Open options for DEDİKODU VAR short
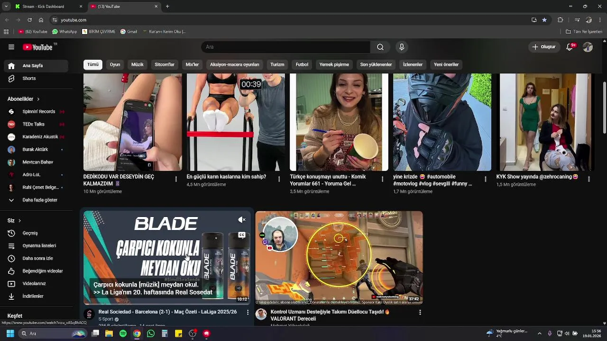607x341 pixels. tap(176, 179)
